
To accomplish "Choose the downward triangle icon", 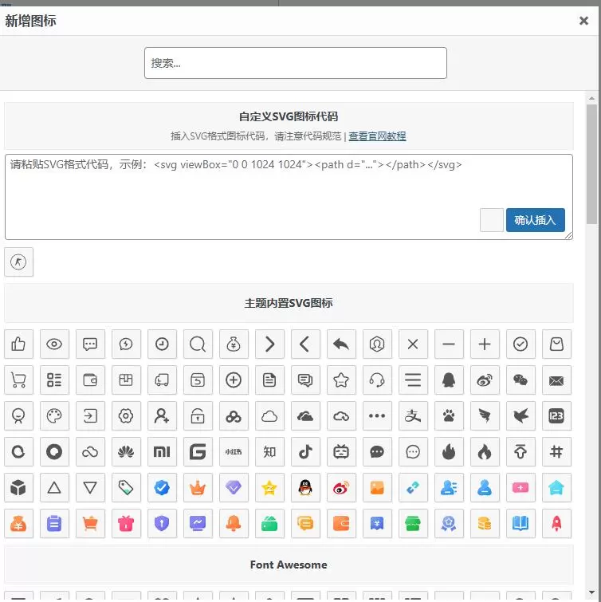I will [90, 488].
